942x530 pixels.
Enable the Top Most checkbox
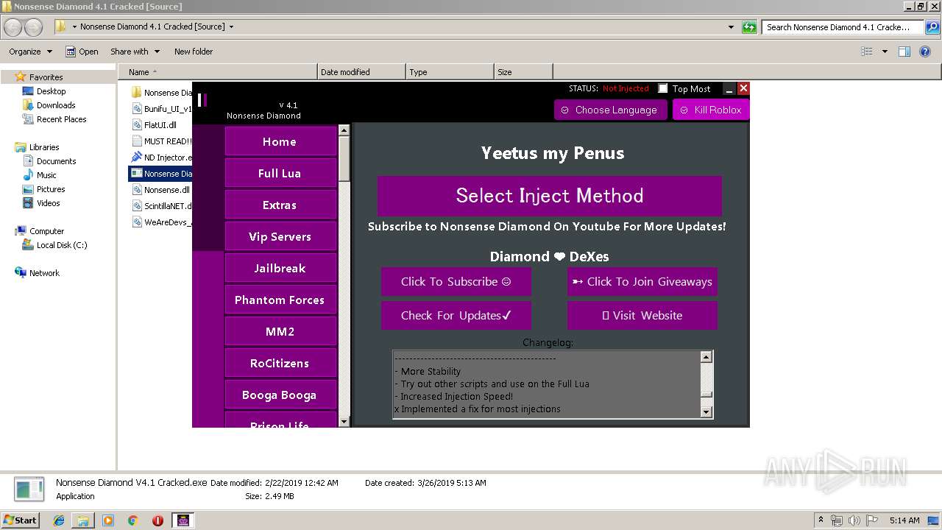tap(662, 88)
